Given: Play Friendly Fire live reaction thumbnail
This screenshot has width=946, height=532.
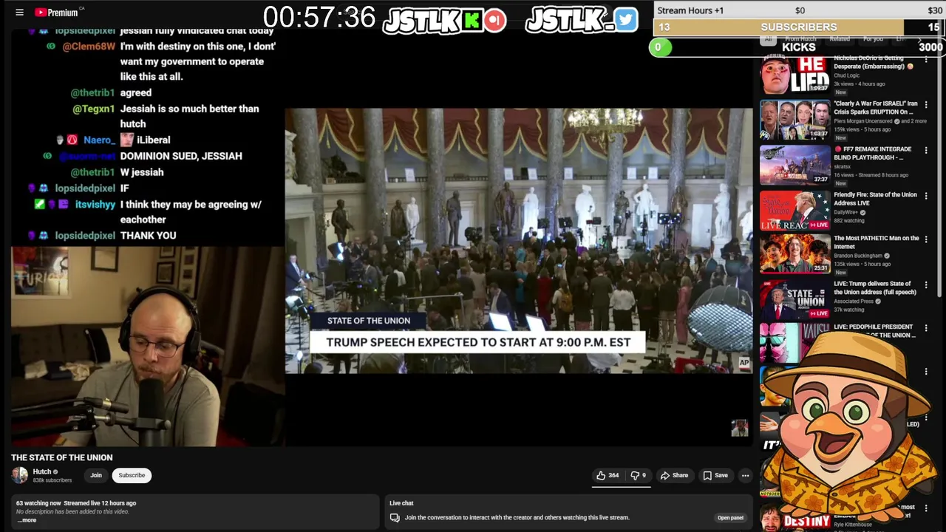Looking at the screenshot, I should [794, 211].
